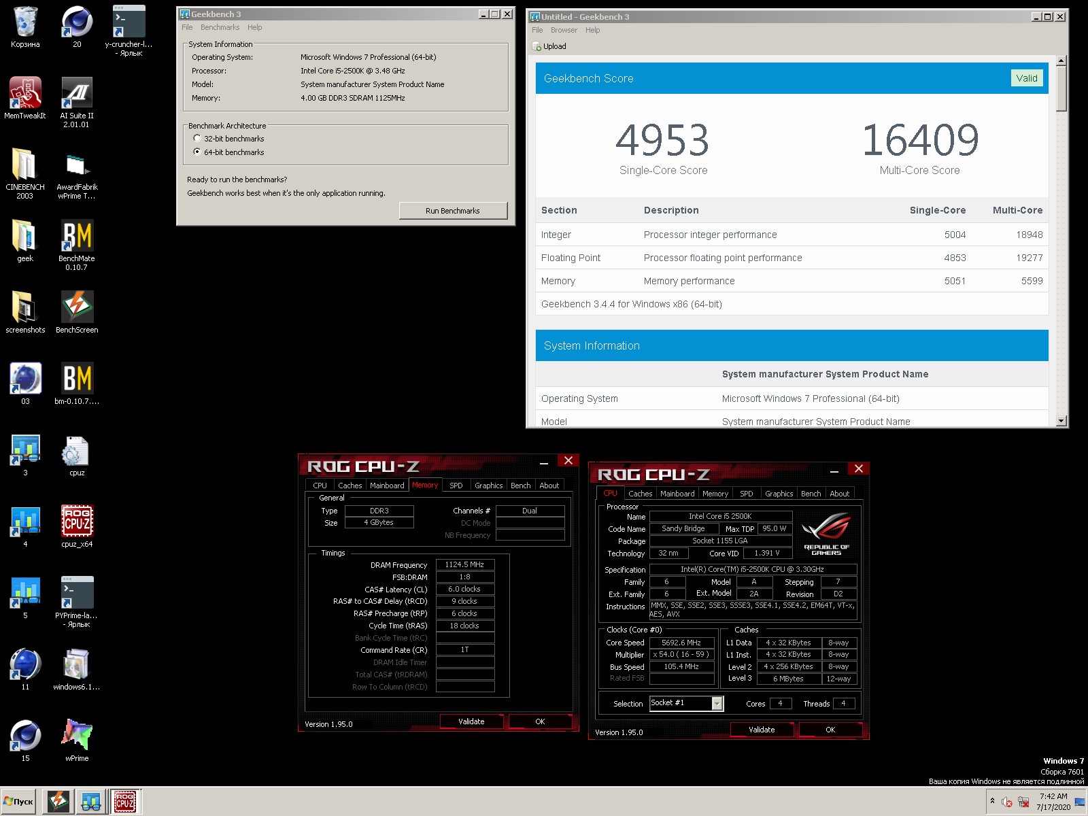Open the Browser menu in results window

pos(564,30)
